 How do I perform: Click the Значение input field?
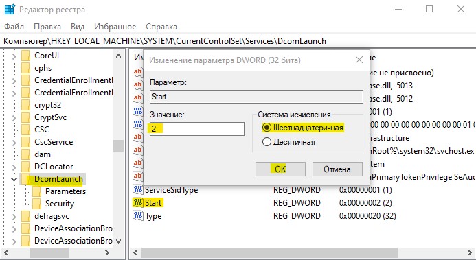click(x=196, y=129)
